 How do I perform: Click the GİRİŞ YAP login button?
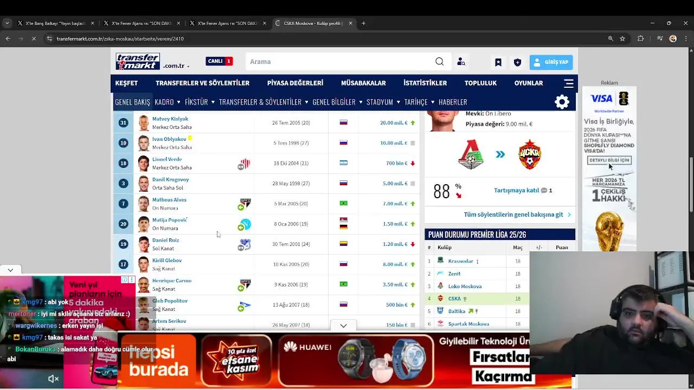coord(551,62)
